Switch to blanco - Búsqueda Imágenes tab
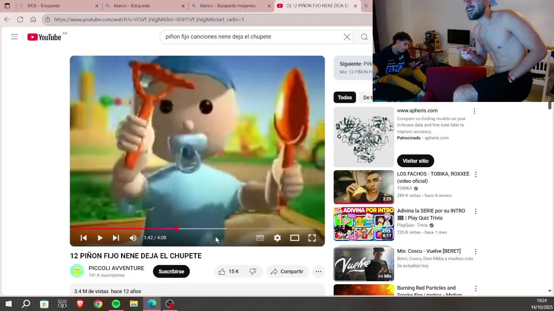Viewport: 554px width, 311px height. 231,6
